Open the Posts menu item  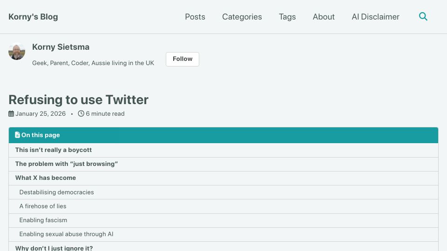click(x=195, y=17)
